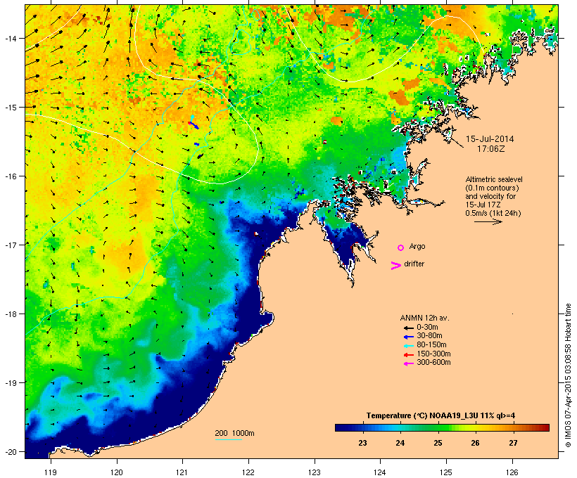Click the colorbar tick label 24
Viewport: 577px width, 478px height.
point(400,443)
